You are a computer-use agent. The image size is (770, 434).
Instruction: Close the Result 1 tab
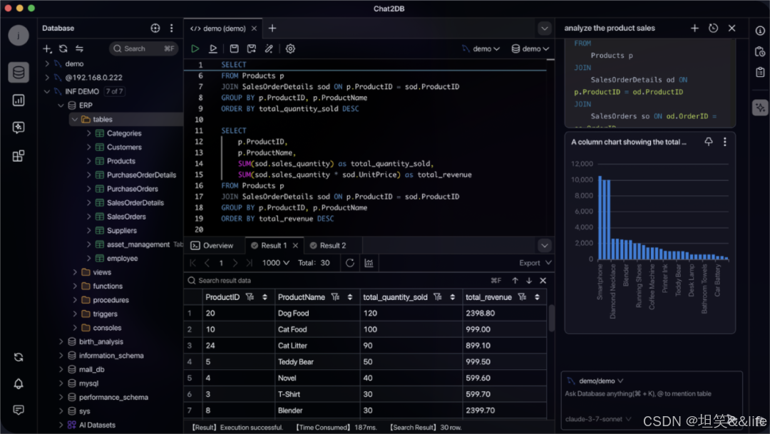(295, 245)
